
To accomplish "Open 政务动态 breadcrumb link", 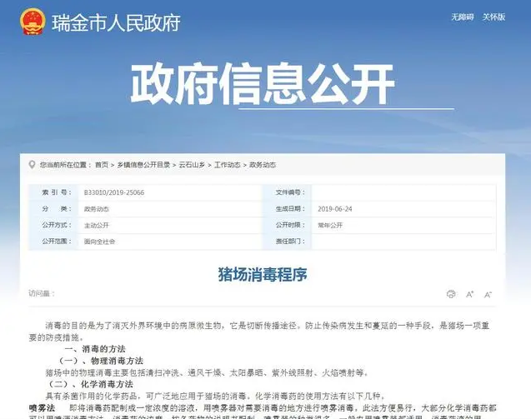I will pos(263,165).
